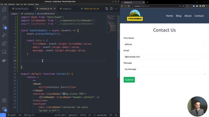Open changes compare icon in editor toolbar
This screenshot has width=209, height=117.
tap(106, 9)
